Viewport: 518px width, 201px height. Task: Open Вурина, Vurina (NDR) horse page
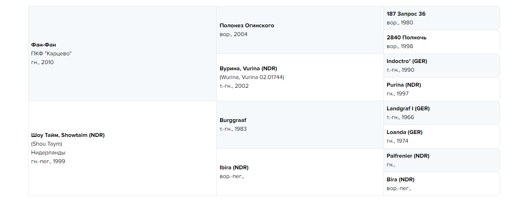[248, 68]
